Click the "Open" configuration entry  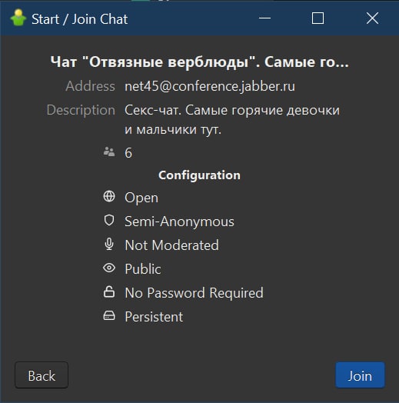141,198
